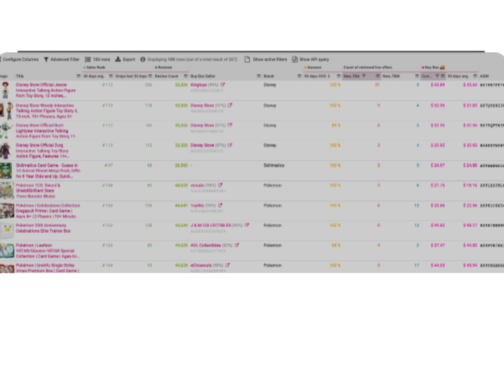Open the Advanced Filter funnel icon
Viewport: 504px width, 378px height.
click(46, 59)
